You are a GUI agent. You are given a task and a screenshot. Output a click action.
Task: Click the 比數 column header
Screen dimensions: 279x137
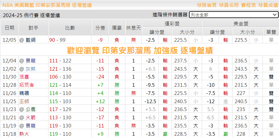tap(70, 28)
